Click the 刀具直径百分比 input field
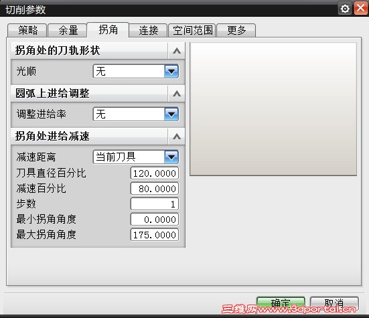 point(155,173)
